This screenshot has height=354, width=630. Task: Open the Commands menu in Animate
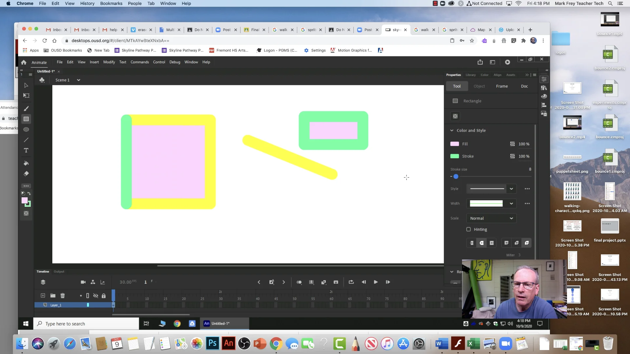(x=139, y=62)
